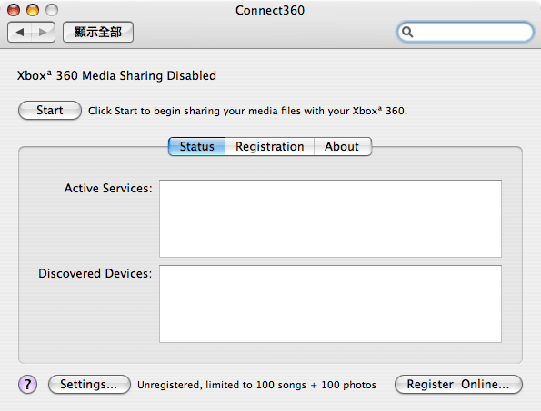Click the 'Discovered Devices:' label

[95, 274]
